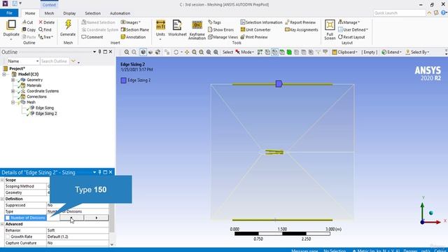Image resolution: width=448 pixels, height=252 pixels.
Task: Collapse the Mesh tree node
Action: [x=13, y=102]
